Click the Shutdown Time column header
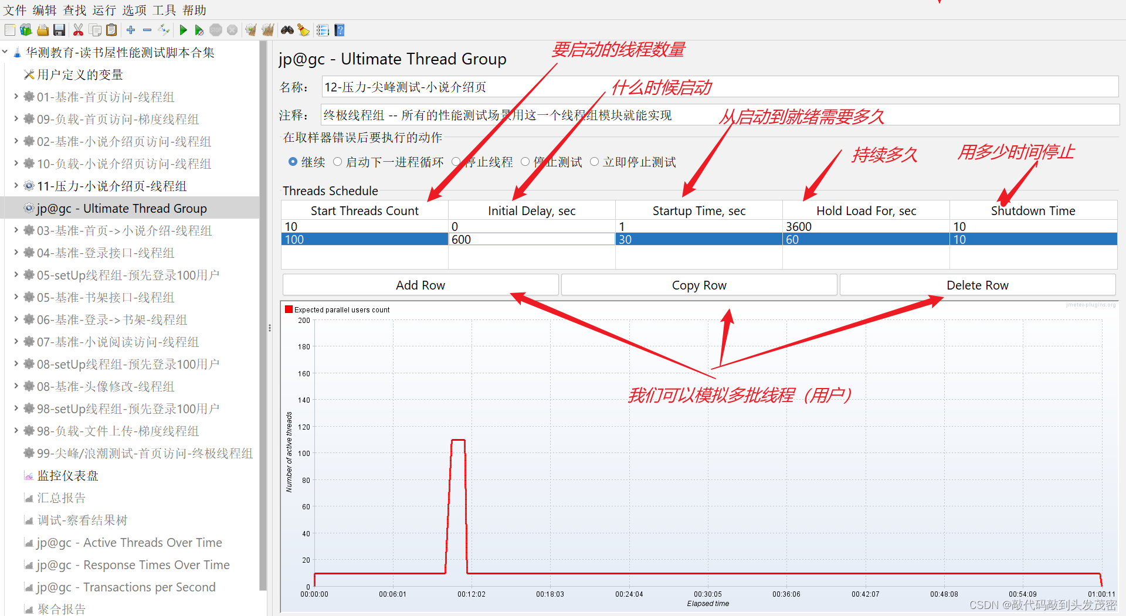The image size is (1126, 616). coord(1033,210)
